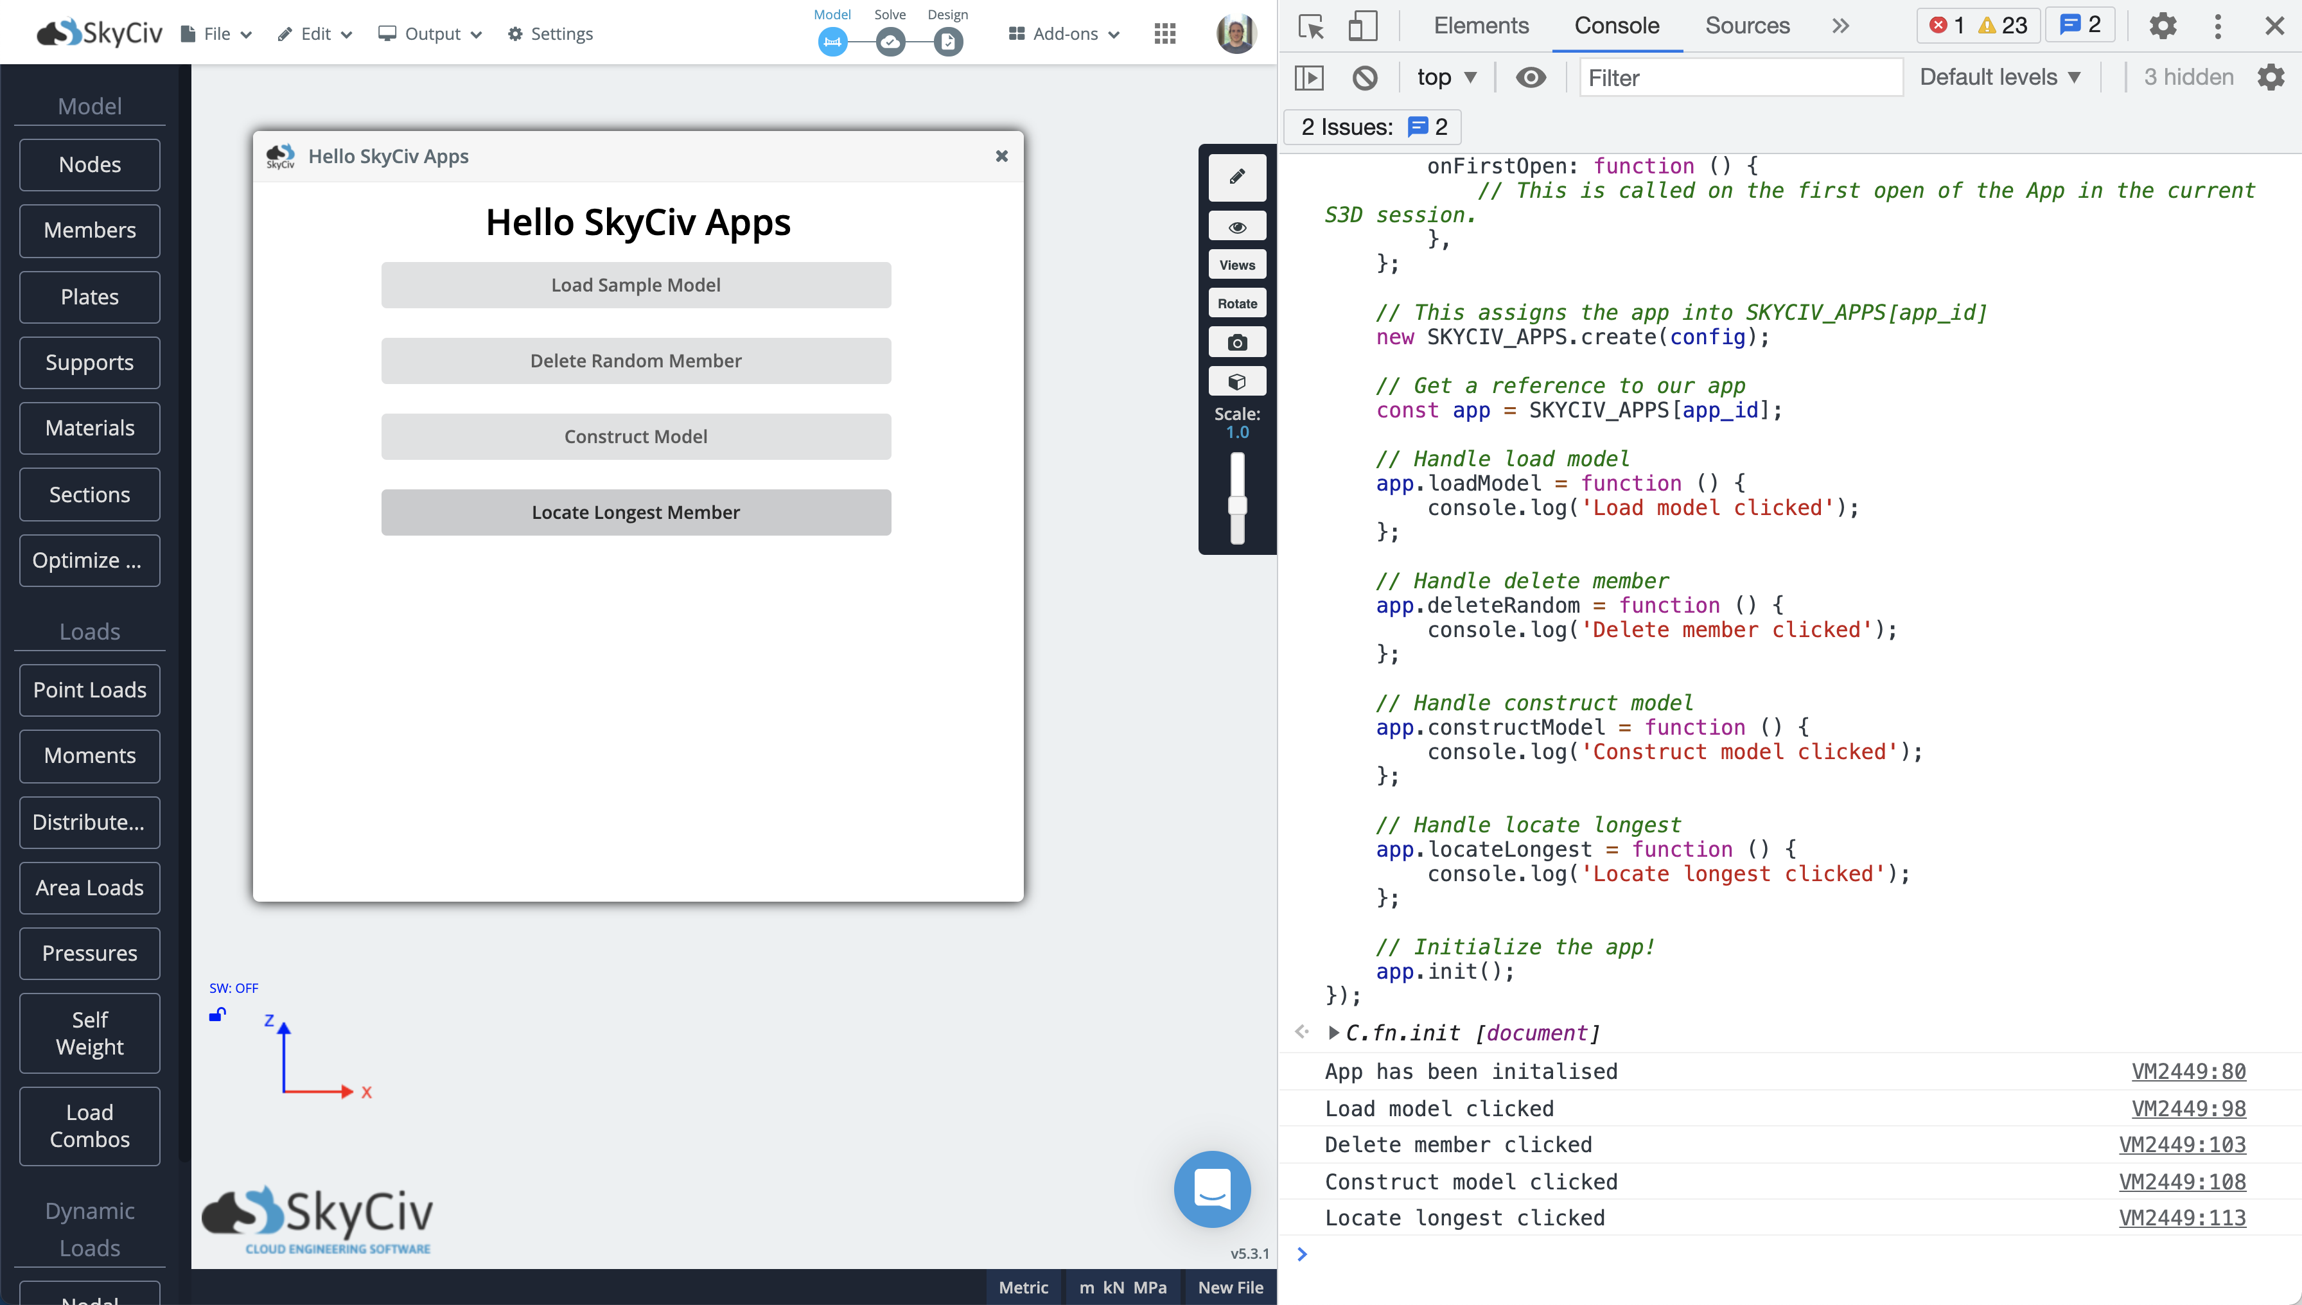Image resolution: width=2302 pixels, height=1305 pixels.
Task: Open the apps grid icon in the top bar
Action: [1164, 34]
